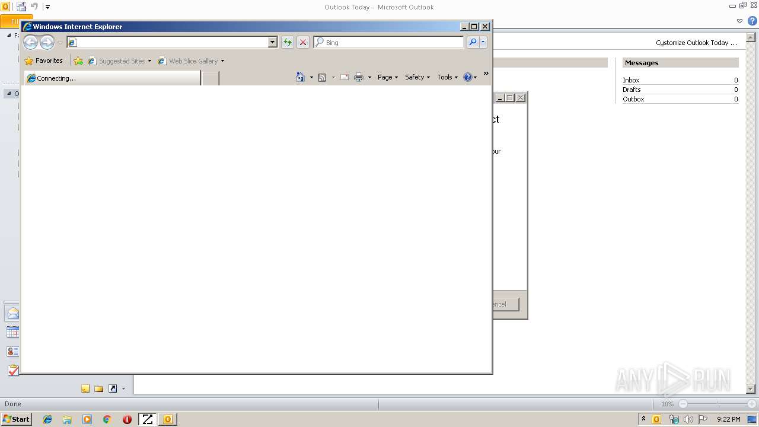
Task: Click Customize Outlook Today link
Action: (x=696, y=43)
